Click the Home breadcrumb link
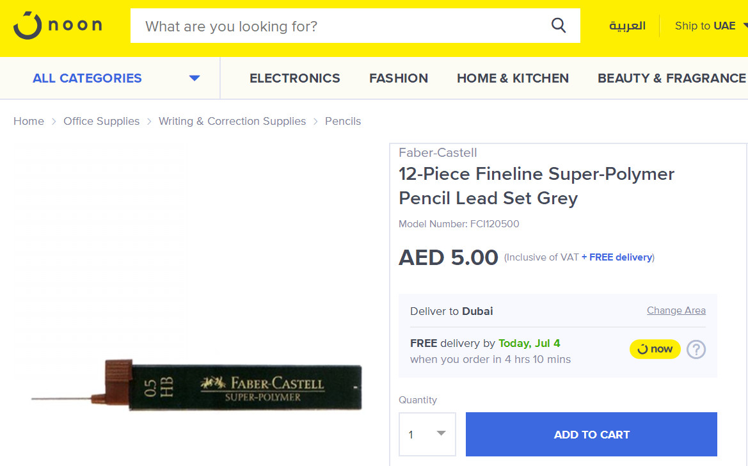This screenshot has height=466, width=748. [29, 121]
